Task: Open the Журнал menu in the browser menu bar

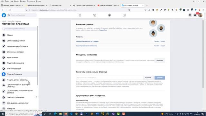Action: (16, 1)
